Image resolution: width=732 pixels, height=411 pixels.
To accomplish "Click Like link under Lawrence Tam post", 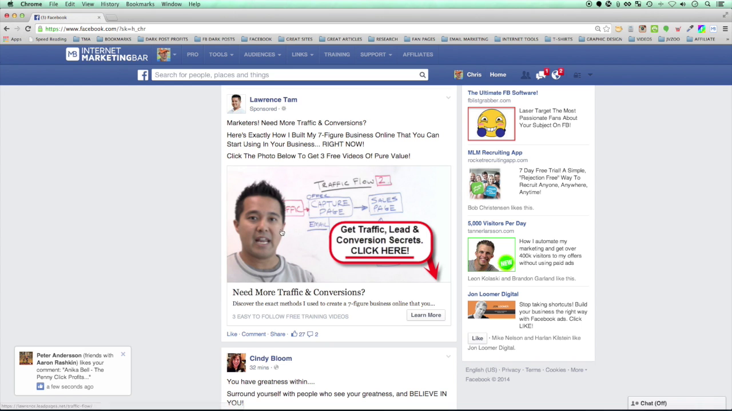I will [232, 334].
